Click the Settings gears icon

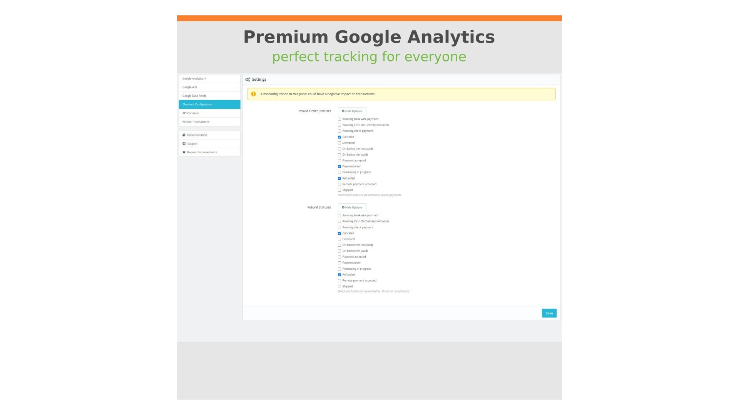248,79
